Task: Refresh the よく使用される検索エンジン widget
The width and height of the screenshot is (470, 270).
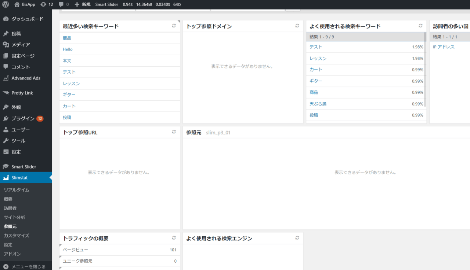Action: coord(297,238)
